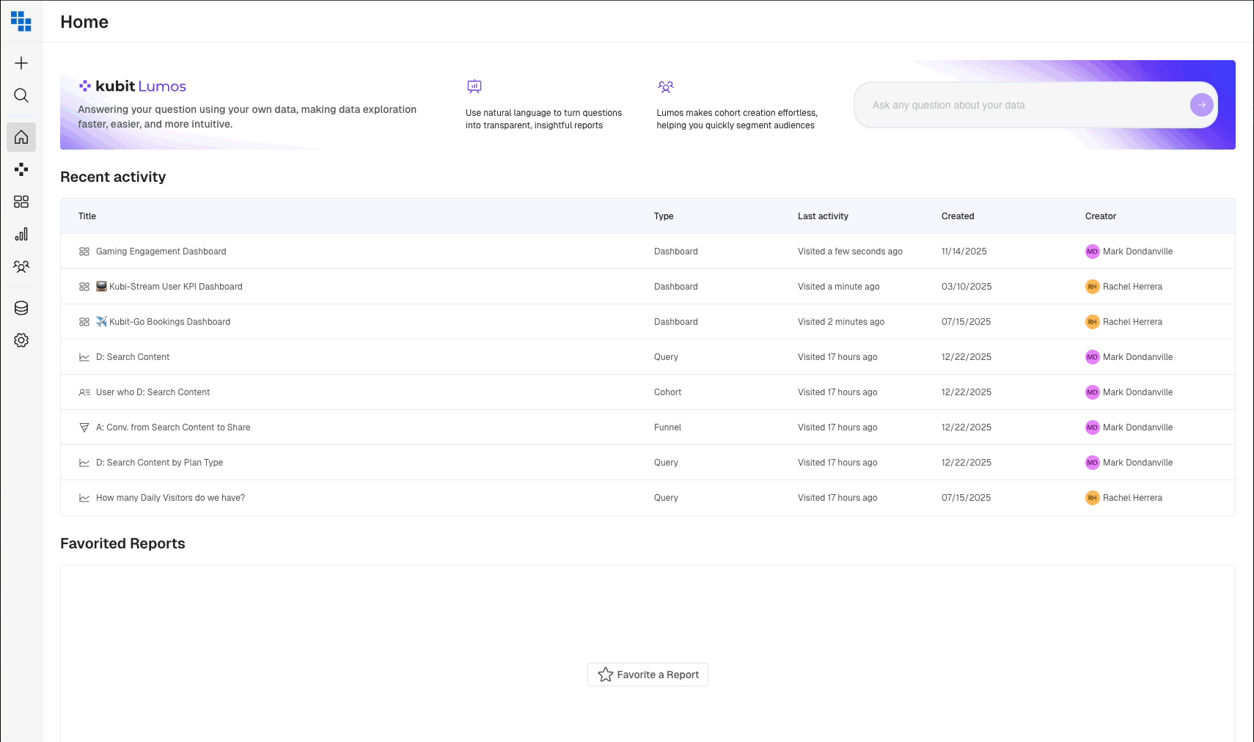1254x742 pixels.
Task: Click the Last activity column header
Action: (823, 216)
